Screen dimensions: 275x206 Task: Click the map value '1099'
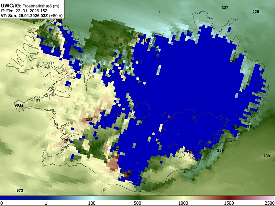58,21
